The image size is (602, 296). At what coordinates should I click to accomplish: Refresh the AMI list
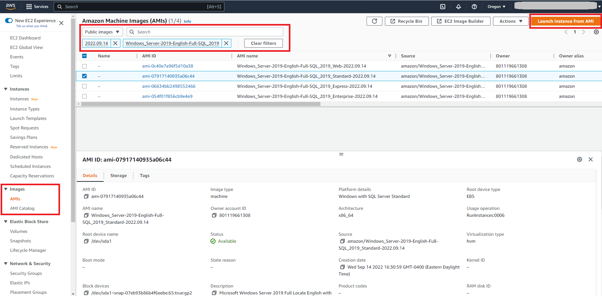374,21
